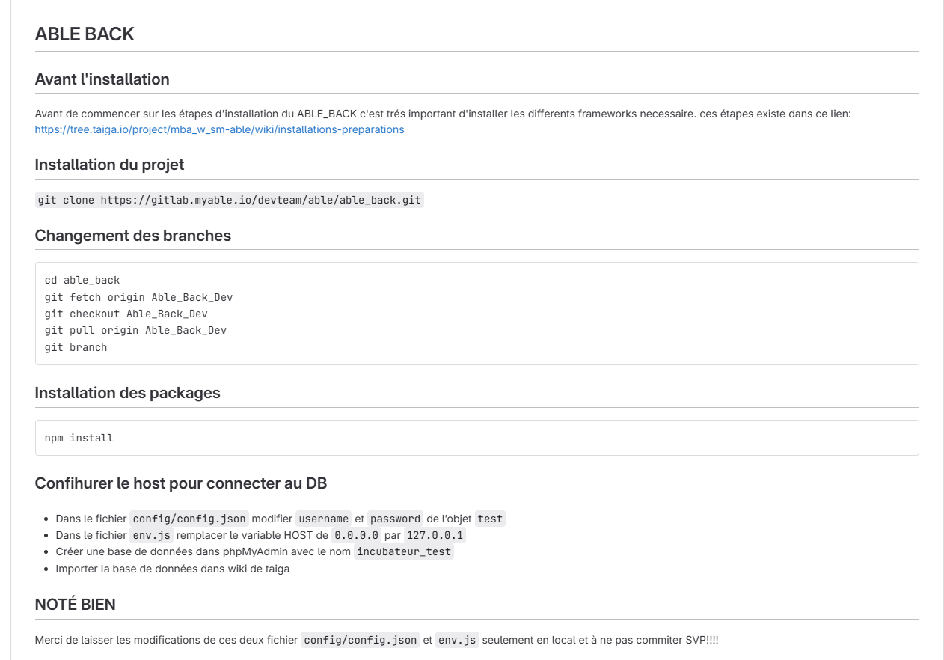Click the Confihurer le host heading
Screen dimensions: 944x660
(180, 483)
